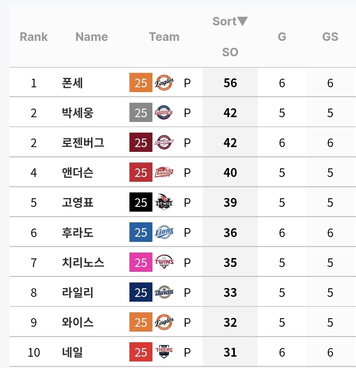Viewport: 356px width, 368px height.
Task: Click the LG Twins logo next to 치리노스
Action: coord(164,262)
